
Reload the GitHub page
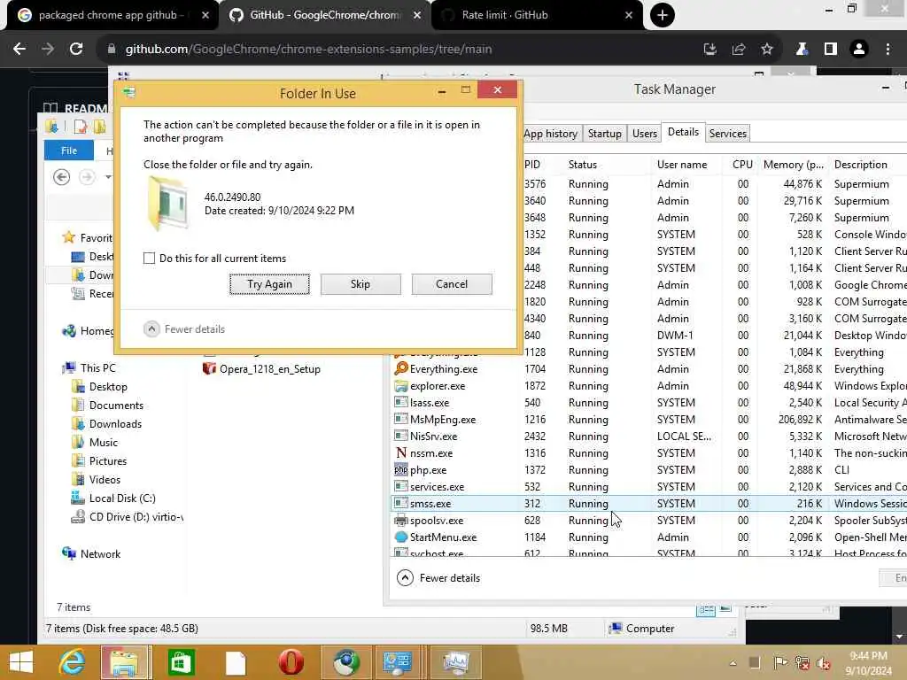[x=76, y=50]
